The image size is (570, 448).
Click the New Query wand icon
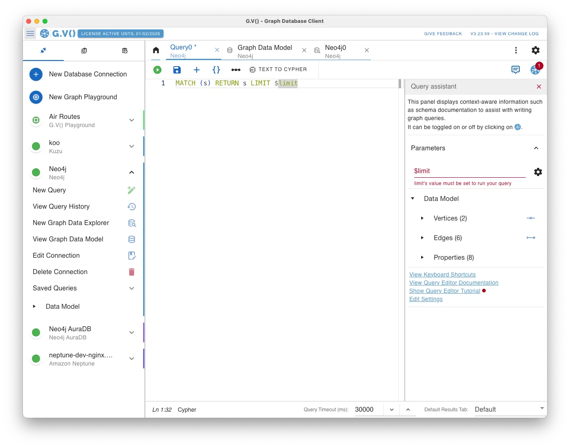(x=132, y=190)
